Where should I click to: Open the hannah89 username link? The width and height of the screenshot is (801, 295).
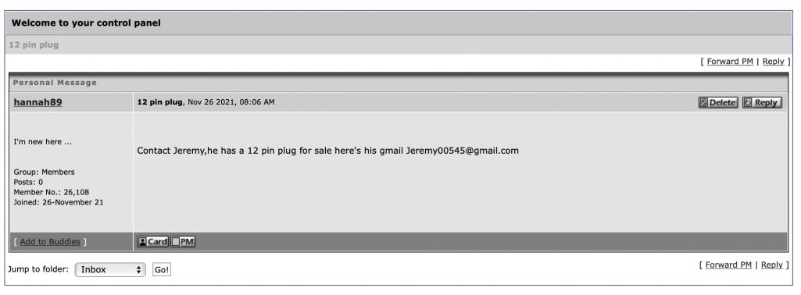[38, 102]
